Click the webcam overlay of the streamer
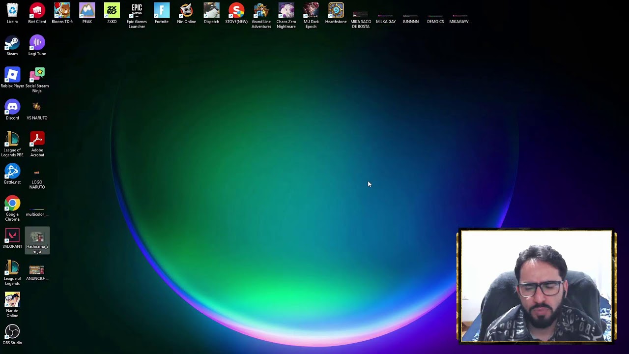The height and width of the screenshot is (354, 629). (x=537, y=286)
